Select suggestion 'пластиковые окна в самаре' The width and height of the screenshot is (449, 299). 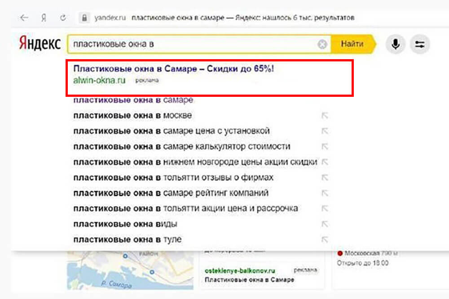(x=133, y=100)
